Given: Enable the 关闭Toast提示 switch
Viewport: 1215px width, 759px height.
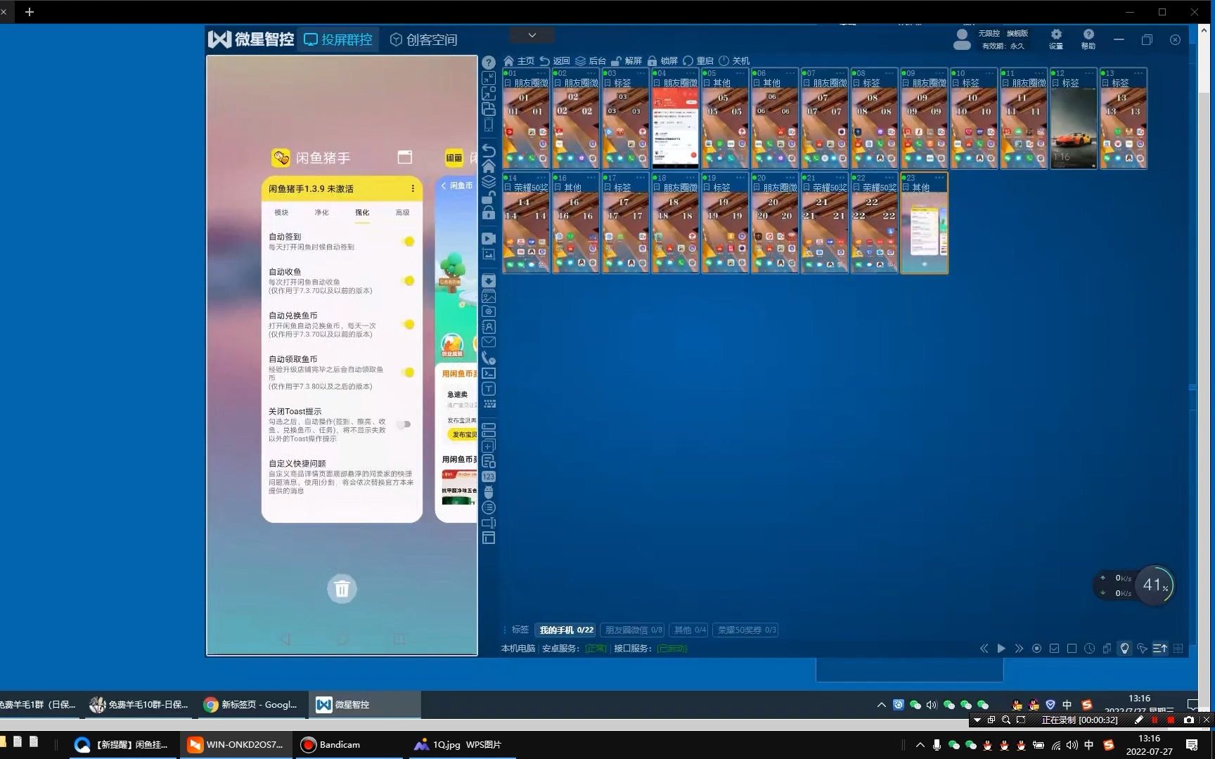Looking at the screenshot, I should click(404, 424).
